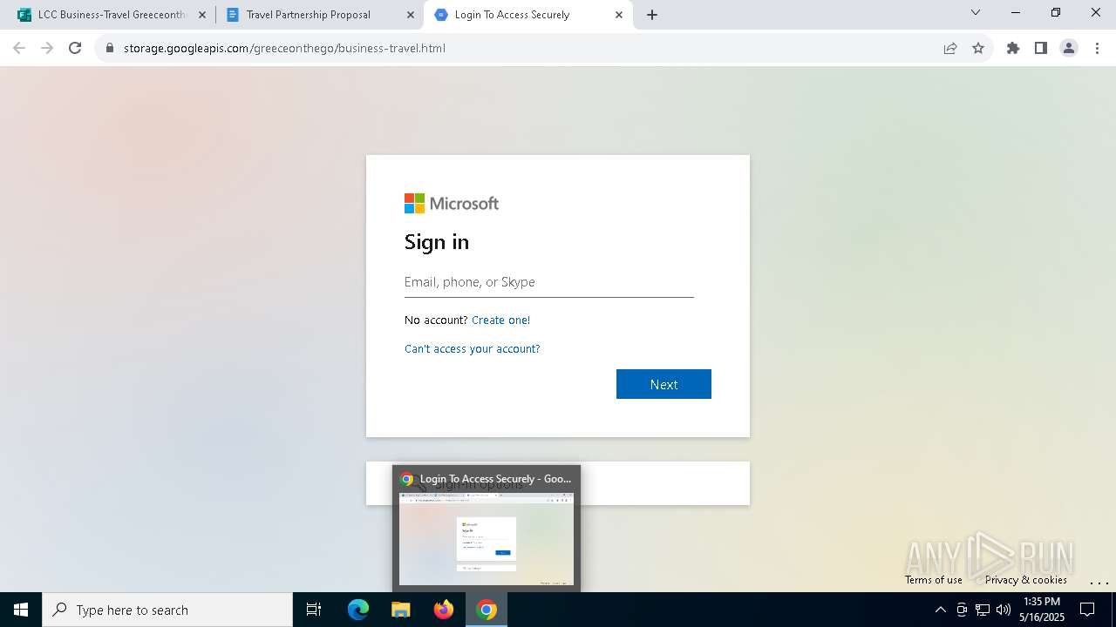The width and height of the screenshot is (1116, 627).
Task: Show hidden system tray icons
Action: (x=940, y=610)
